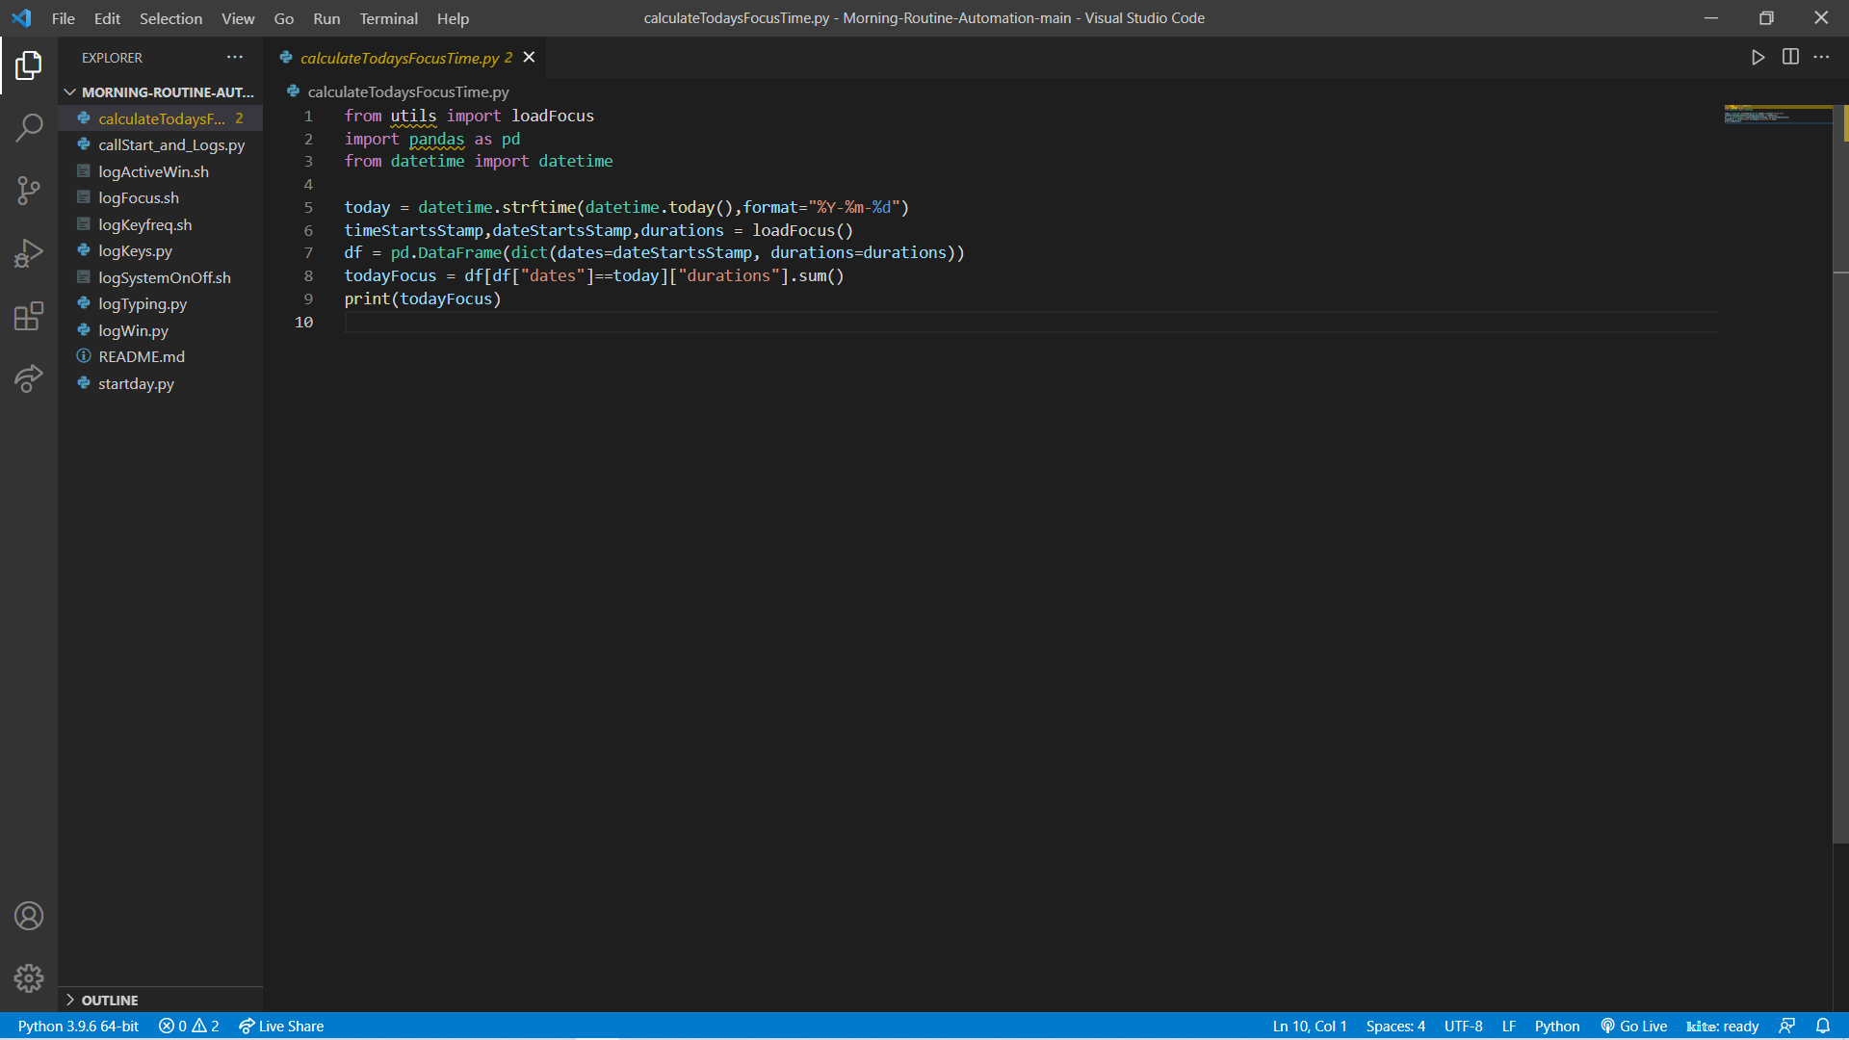1849x1040 pixels.
Task: Open the Explorer views and more actions menu
Action: pyautogui.click(x=235, y=58)
